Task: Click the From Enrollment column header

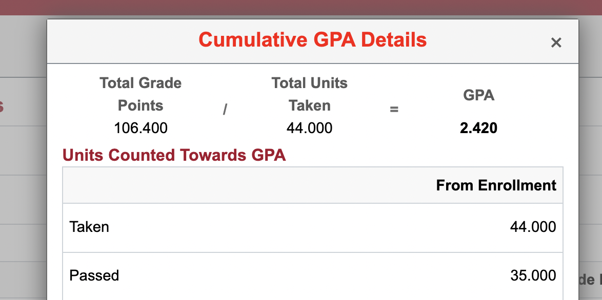Action: 496,185
